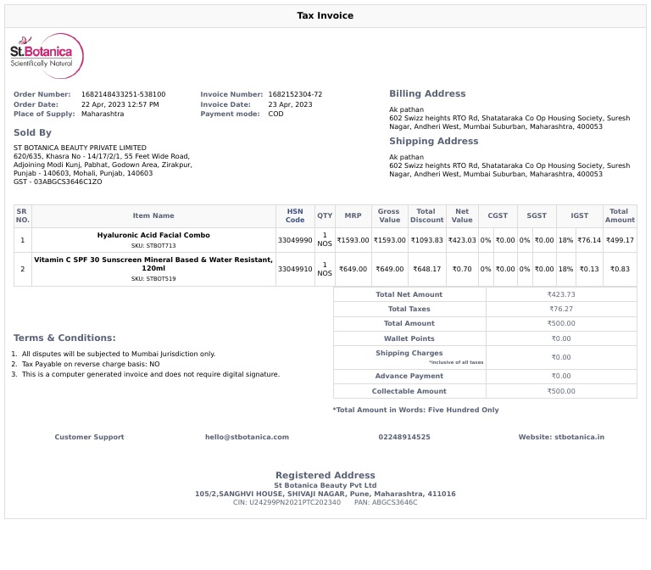Click total amount ₹499.17
This screenshot has height=570, width=651.
pos(620,240)
